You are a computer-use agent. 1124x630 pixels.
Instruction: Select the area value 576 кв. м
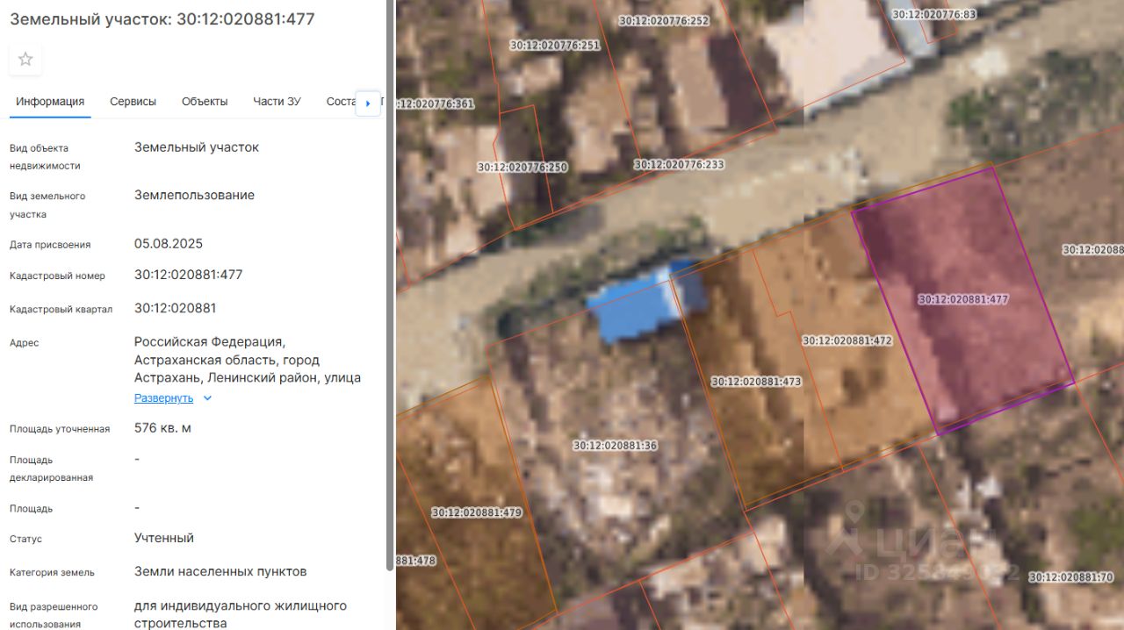(162, 428)
